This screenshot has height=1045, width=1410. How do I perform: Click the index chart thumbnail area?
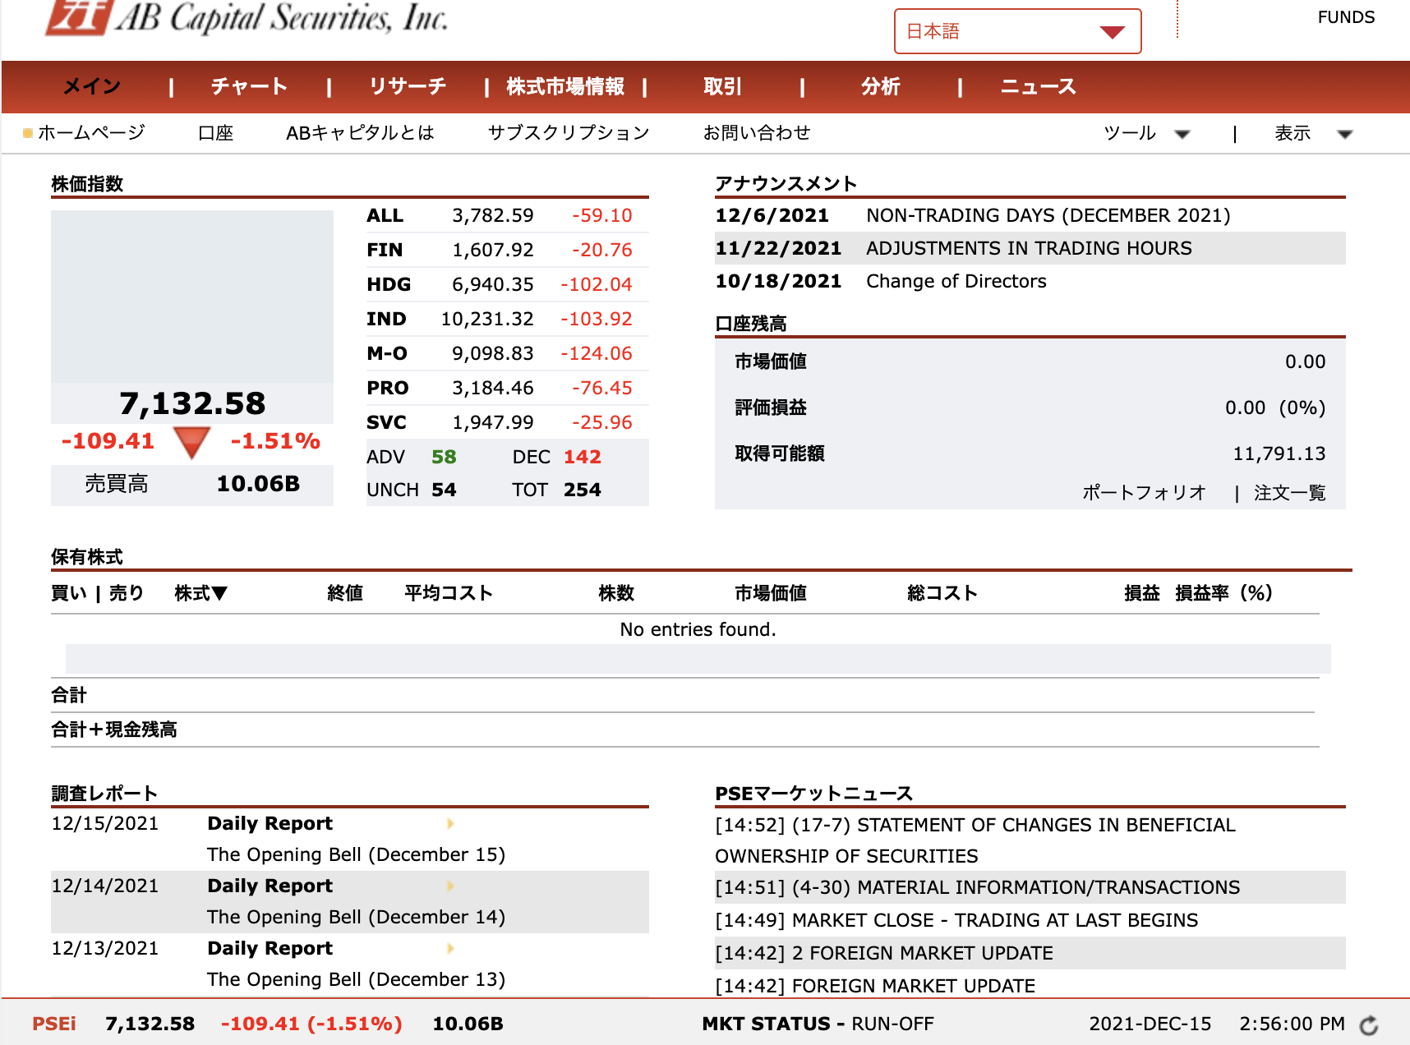pyautogui.click(x=192, y=297)
